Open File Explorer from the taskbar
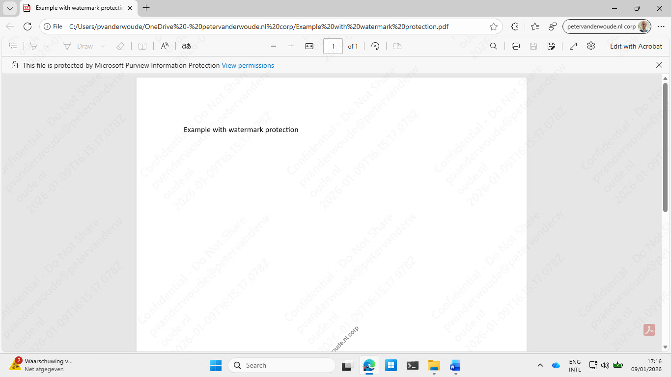This screenshot has width=671, height=377. click(x=434, y=365)
